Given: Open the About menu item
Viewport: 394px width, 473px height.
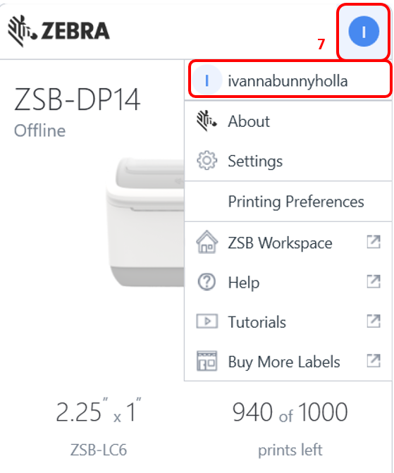Looking at the screenshot, I should coord(288,121).
